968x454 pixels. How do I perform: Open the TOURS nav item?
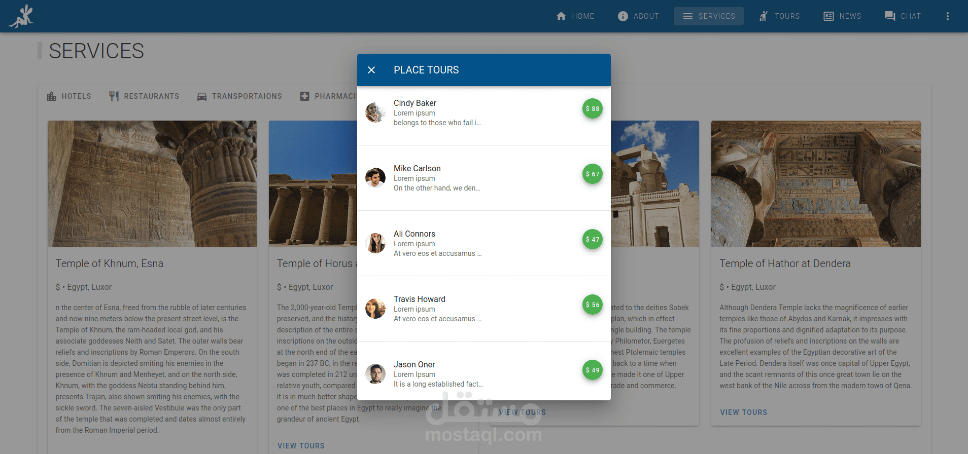779,16
